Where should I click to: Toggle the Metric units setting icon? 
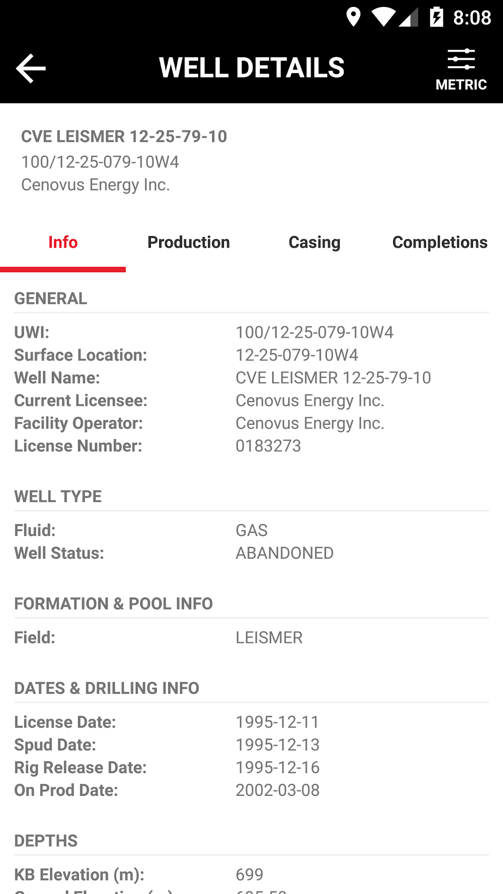tap(461, 70)
